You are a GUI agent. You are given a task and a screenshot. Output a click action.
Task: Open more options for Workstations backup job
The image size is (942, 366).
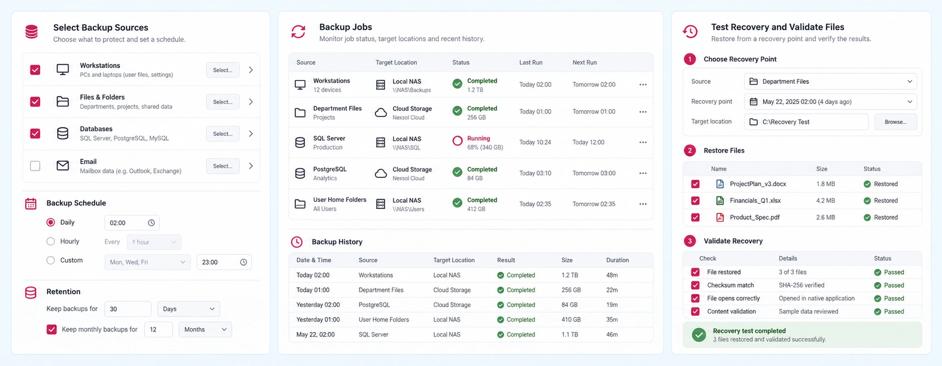643,85
